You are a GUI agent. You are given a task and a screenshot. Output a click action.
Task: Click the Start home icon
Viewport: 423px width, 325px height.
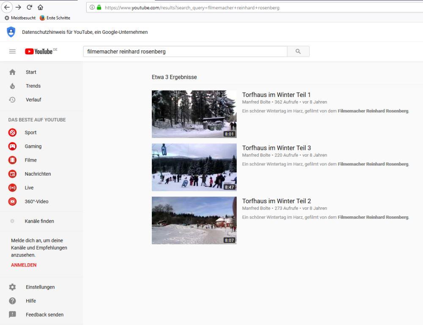(x=12, y=72)
